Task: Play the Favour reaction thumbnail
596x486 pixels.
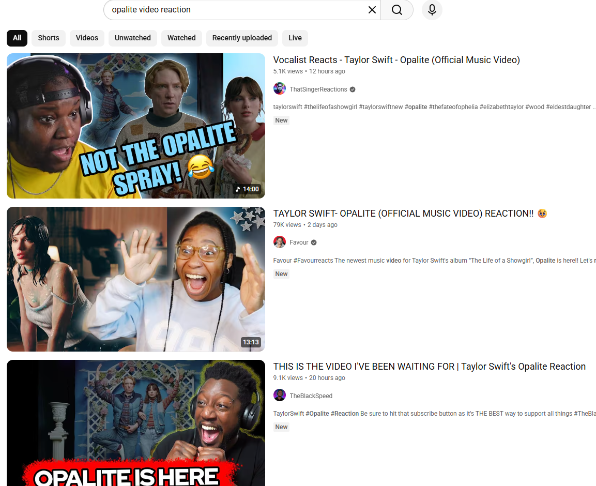Action: click(x=136, y=279)
